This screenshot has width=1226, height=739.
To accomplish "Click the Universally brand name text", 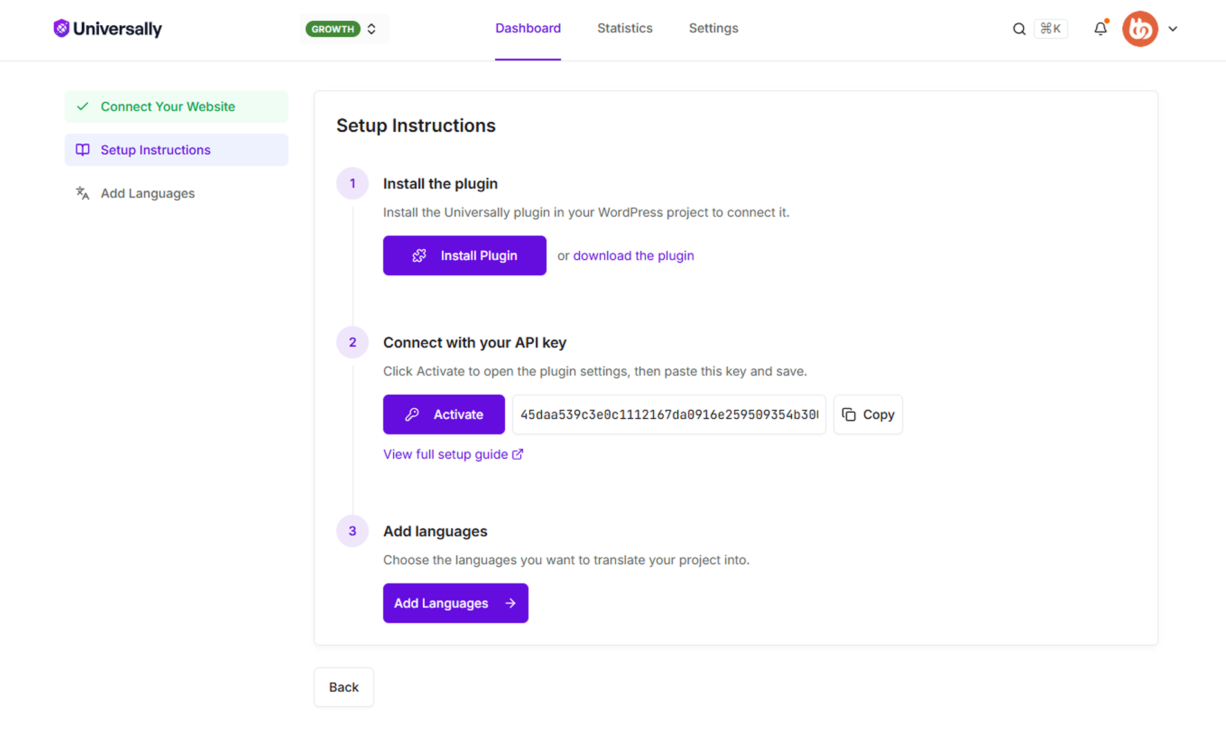I will coord(117,29).
